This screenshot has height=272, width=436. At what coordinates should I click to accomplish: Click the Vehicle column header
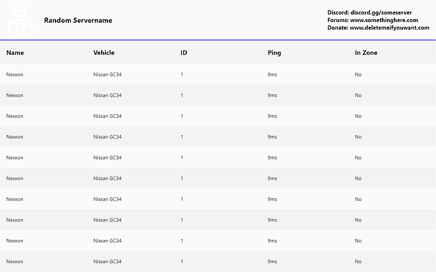pos(104,52)
